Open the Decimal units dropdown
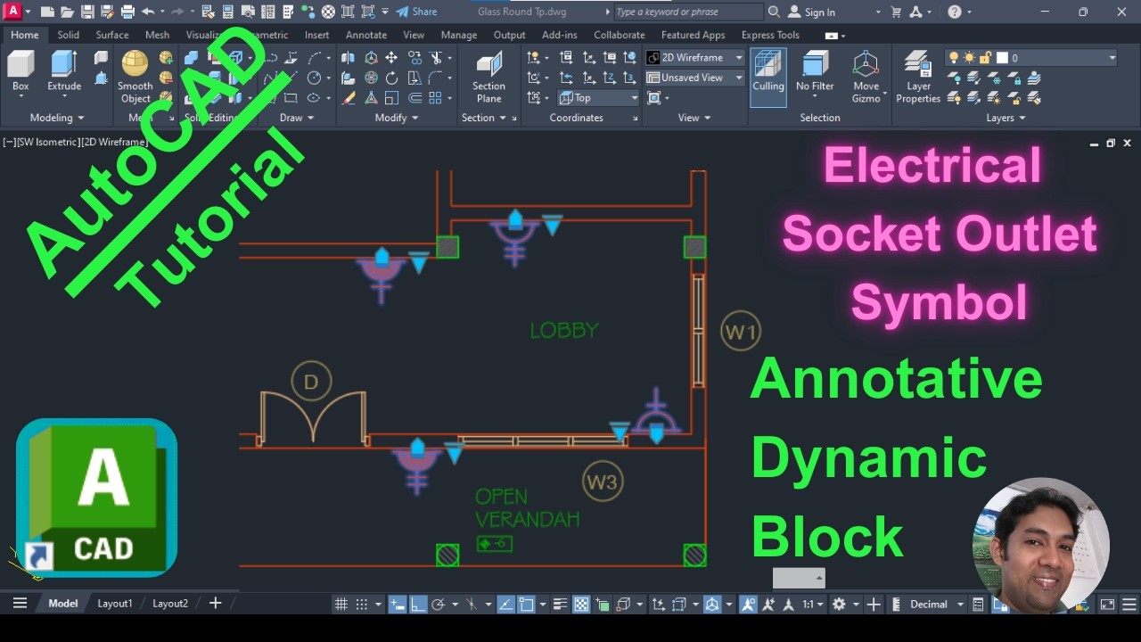1141x642 pixels. 936,604
